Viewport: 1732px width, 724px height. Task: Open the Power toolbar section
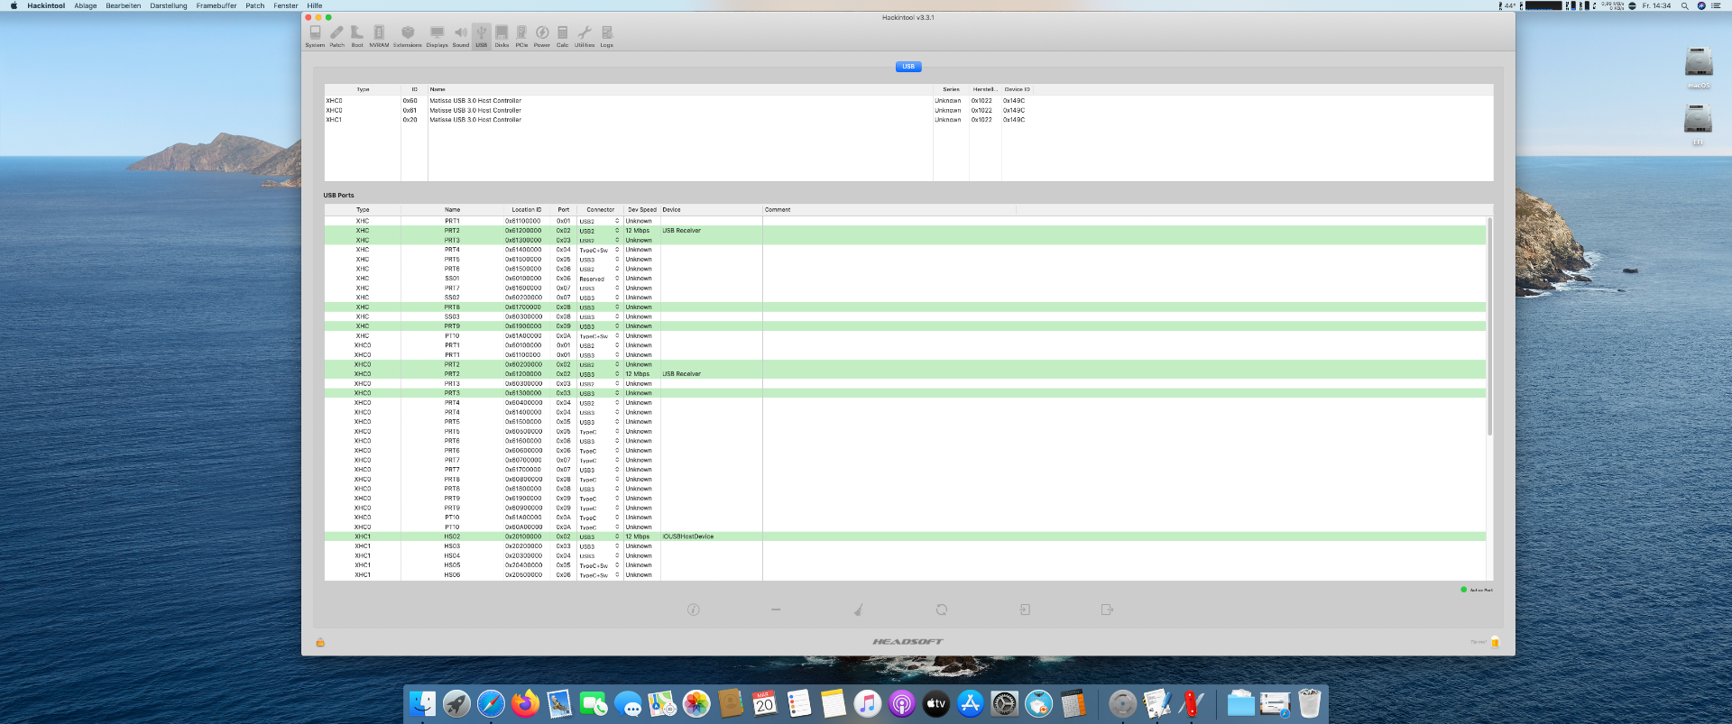pos(542,36)
